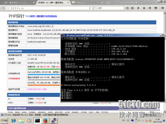The width and height of the screenshot is (166, 124).
Task: Close the PHP探针 tab
Action: [x=68, y=3]
